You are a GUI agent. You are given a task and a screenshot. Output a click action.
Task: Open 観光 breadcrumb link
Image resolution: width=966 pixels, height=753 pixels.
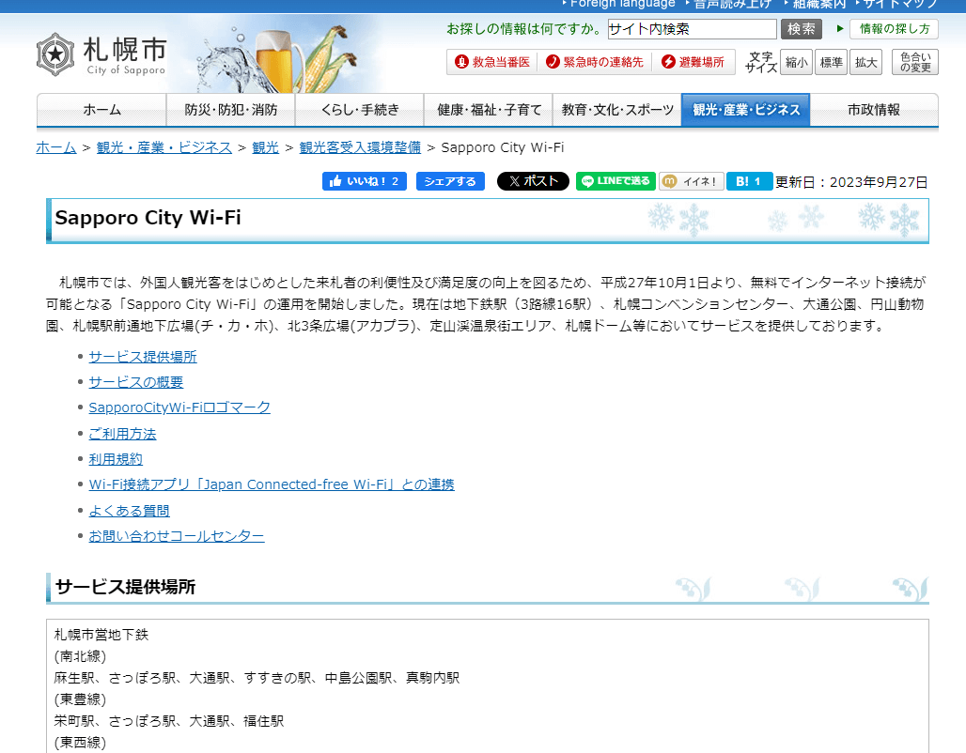(266, 147)
